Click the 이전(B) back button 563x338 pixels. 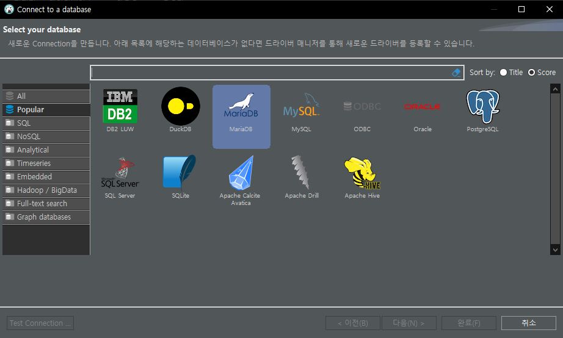pos(352,323)
